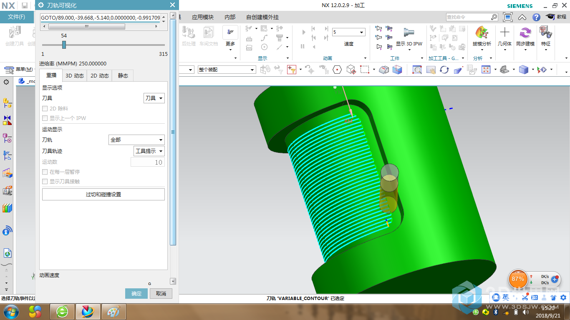This screenshot has width=570, height=320.
Task: Click the Display 3D IPW icon
Action: pyautogui.click(x=409, y=32)
